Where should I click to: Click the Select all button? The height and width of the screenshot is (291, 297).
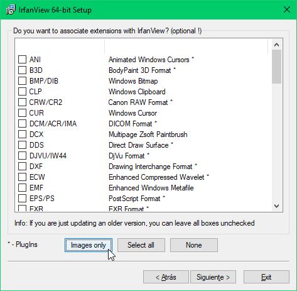point(141,245)
